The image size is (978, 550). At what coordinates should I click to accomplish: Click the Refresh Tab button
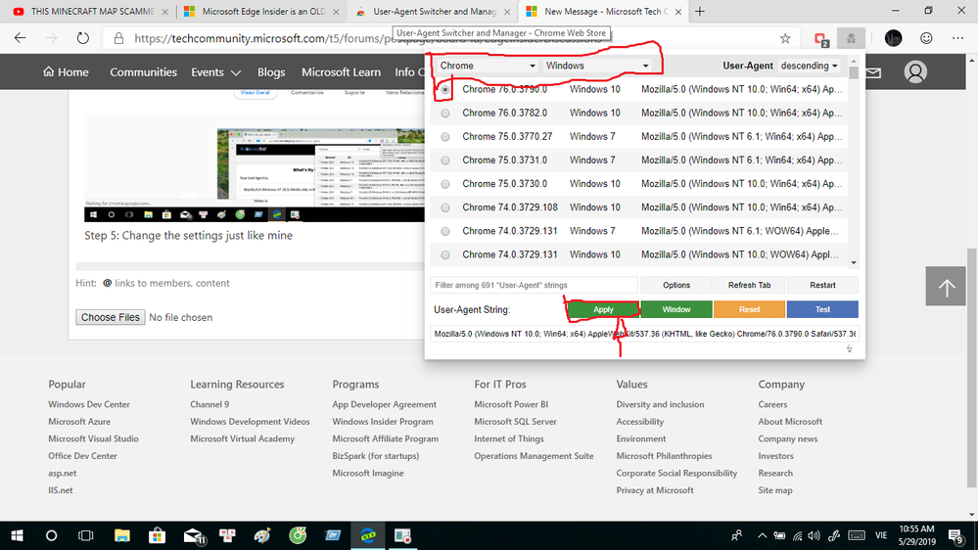pyautogui.click(x=749, y=285)
